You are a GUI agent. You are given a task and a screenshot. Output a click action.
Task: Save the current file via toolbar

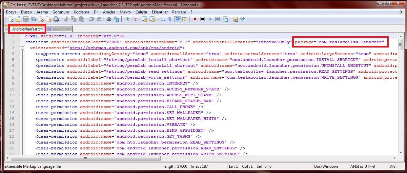coord(26,19)
